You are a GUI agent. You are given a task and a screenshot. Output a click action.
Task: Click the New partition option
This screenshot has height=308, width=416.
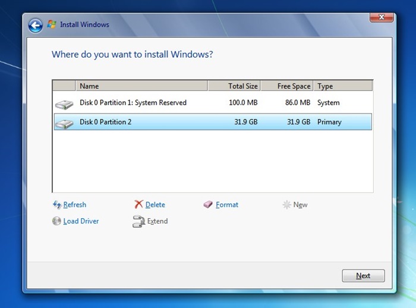pos(300,205)
